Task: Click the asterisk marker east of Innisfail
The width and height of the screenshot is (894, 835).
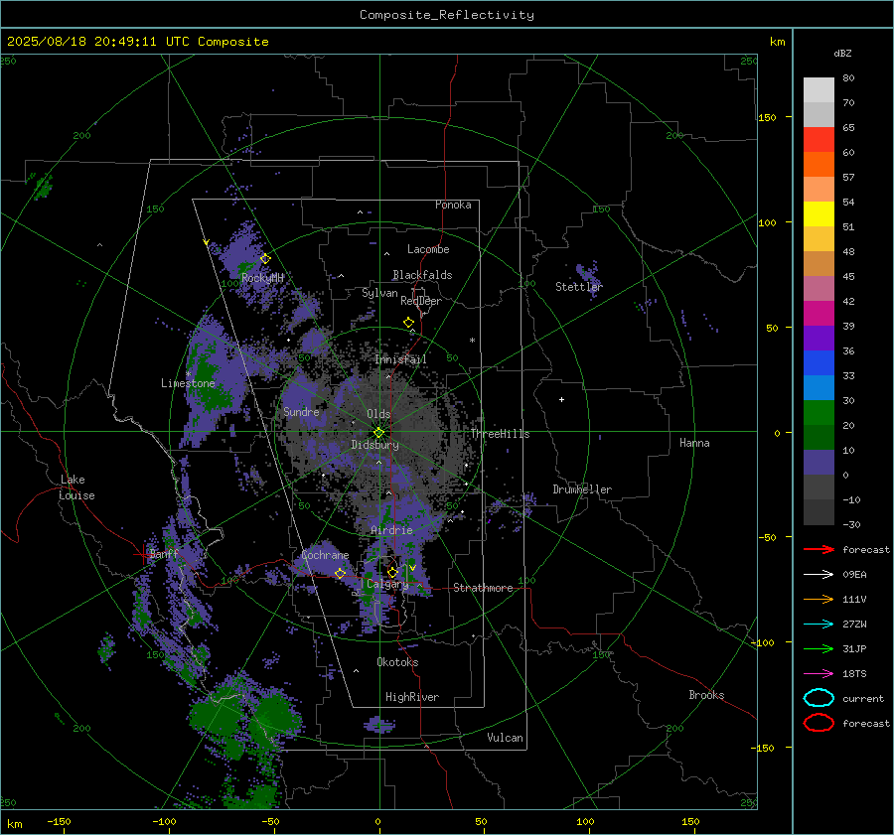Action: (x=472, y=341)
